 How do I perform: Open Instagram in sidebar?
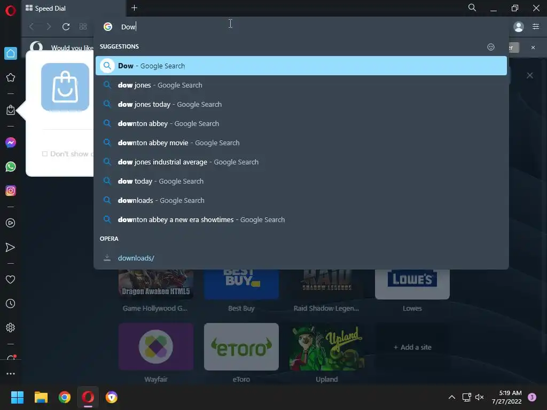pyautogui.click(x=11, y=191)
